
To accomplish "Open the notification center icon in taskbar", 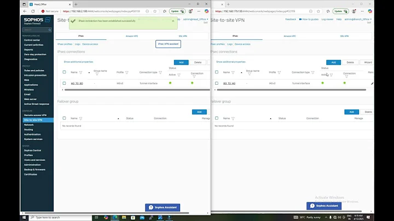I will 368,217.
